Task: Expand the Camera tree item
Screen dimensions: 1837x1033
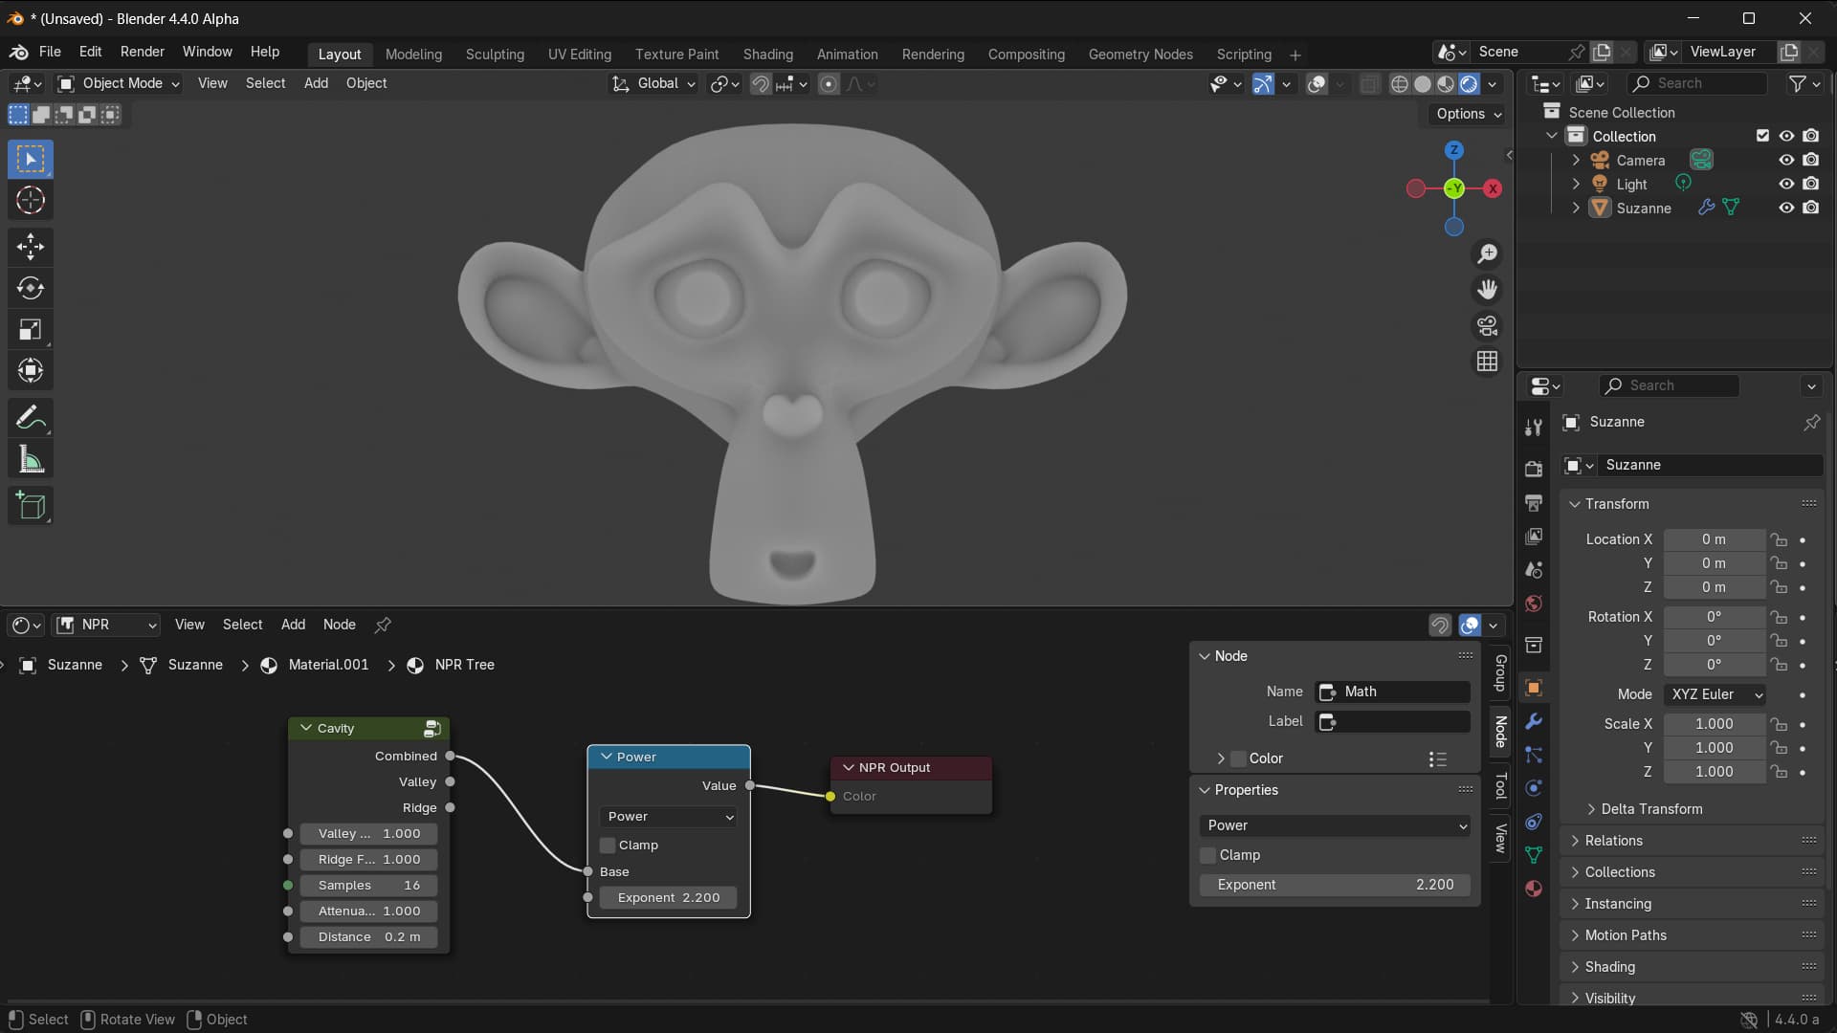Action: tap(1576, 160)
